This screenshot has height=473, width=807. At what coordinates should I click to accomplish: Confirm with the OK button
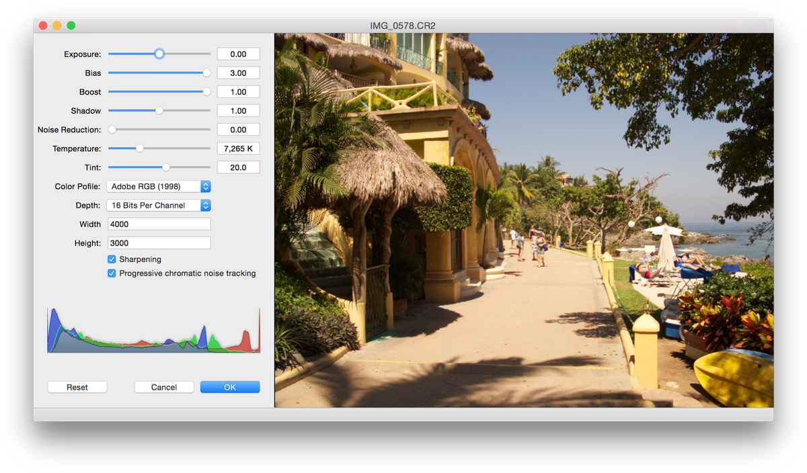pyautogui.click(x=230, y=387)
